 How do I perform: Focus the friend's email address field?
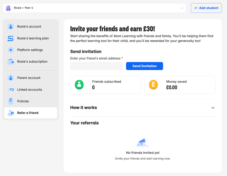coord(97,66)
